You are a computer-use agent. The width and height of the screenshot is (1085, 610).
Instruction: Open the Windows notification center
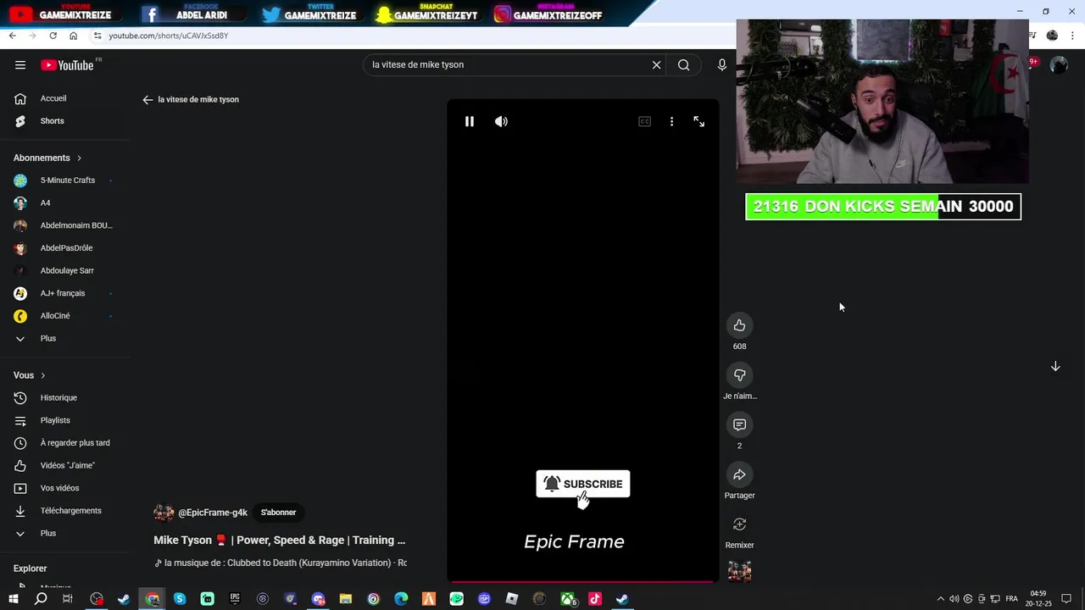tap(1066, 599)
